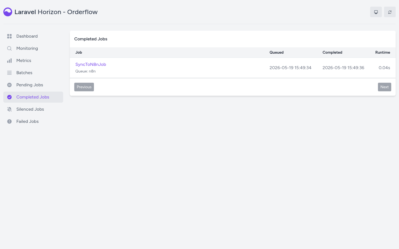Click the Completed Jobs checkmark icon
This screenshot has width=399, height=249.
point(9,97)
